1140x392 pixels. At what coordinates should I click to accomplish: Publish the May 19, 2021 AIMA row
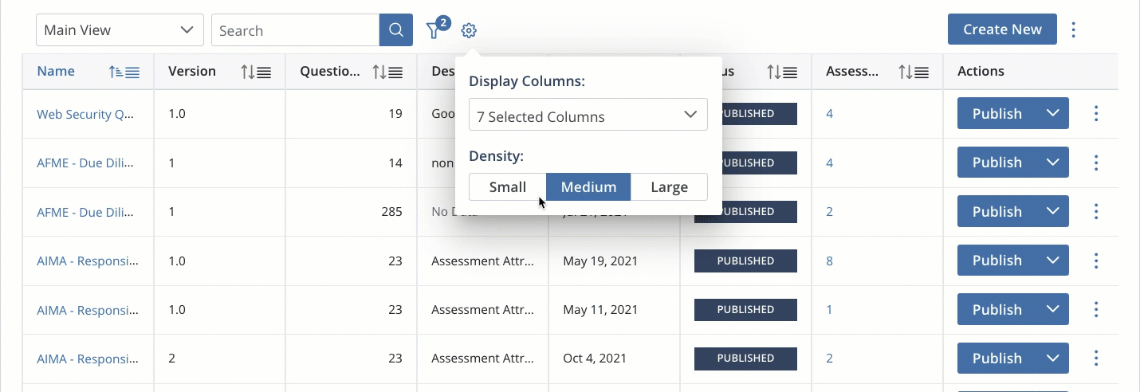997,261
